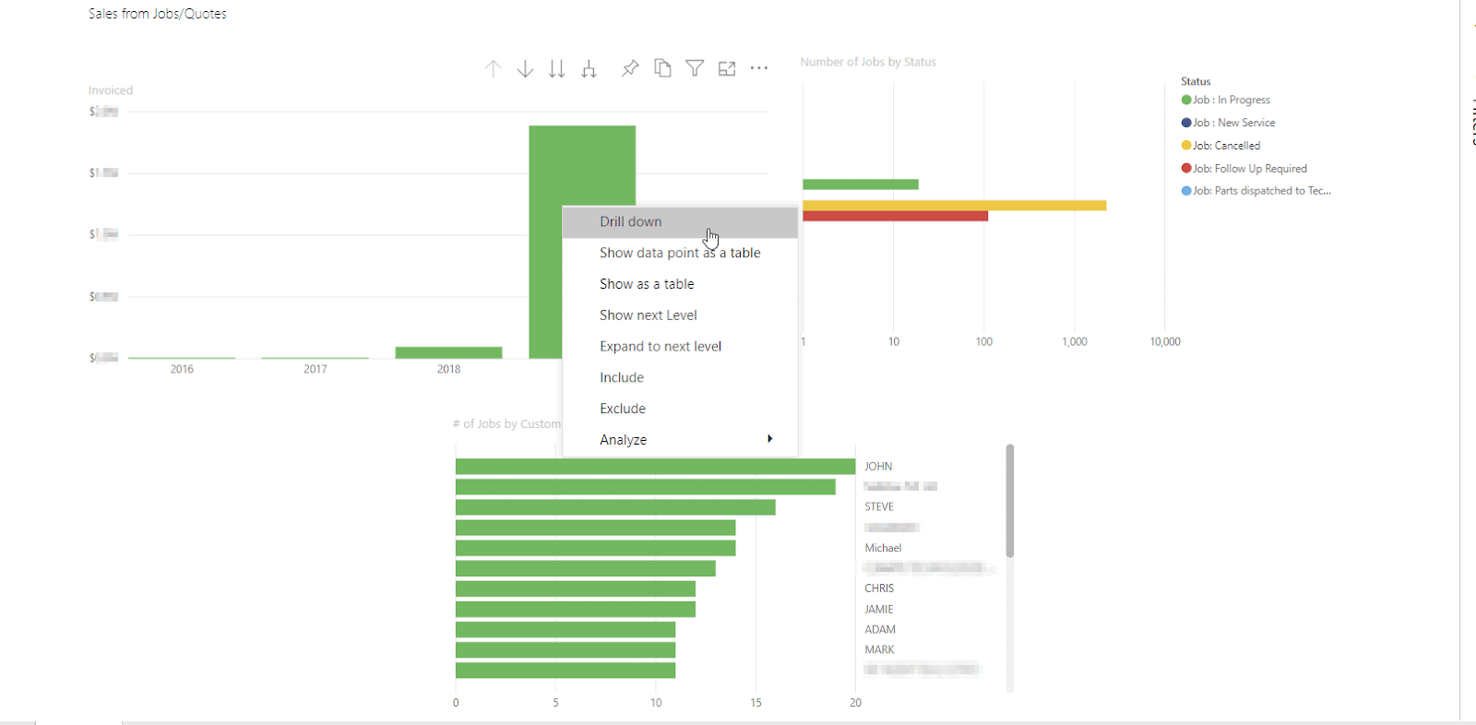Click the MARK customer label
1476x725 pixels.
[880, 650]
